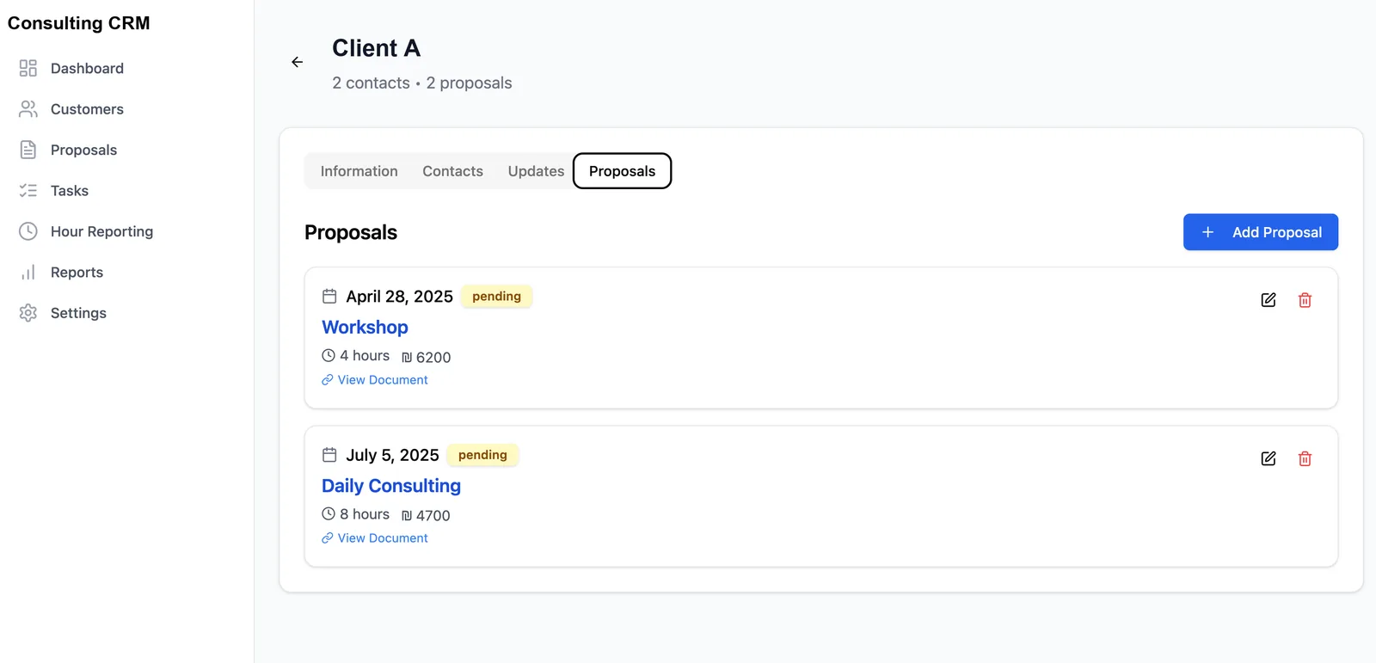Select the Proposals tab

point(622,171)
